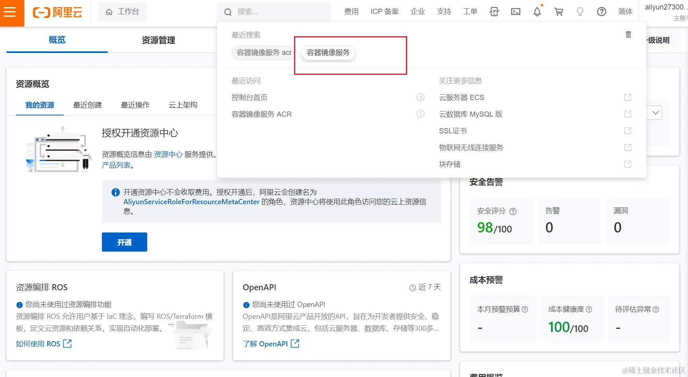This screenshot has height=377, width=688.
Task: Click arrow icon beside 容器镜像服务 ACR
Action: point(421,114)
